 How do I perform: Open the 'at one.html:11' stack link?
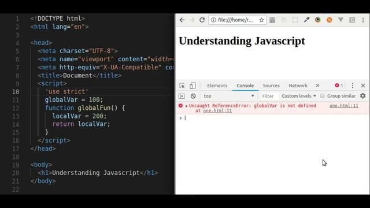[x=217, y=111]
